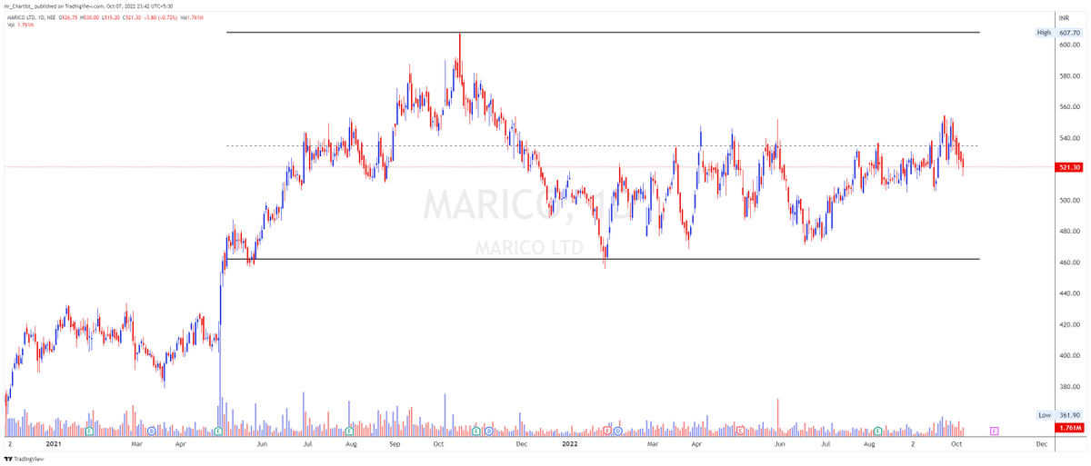Click the red 521.30 current price label

[x=1069, y=167]
